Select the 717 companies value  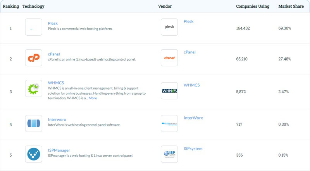tap(239, 124)
